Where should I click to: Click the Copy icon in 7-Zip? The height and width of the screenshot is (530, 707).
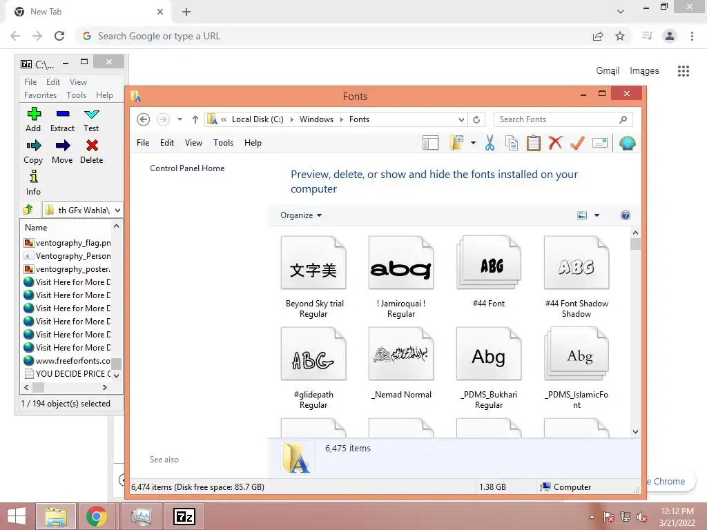(33, 145)
